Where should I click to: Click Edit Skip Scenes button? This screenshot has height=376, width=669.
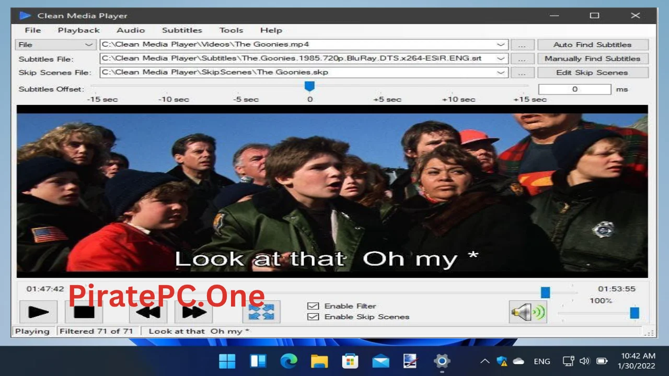593,72
